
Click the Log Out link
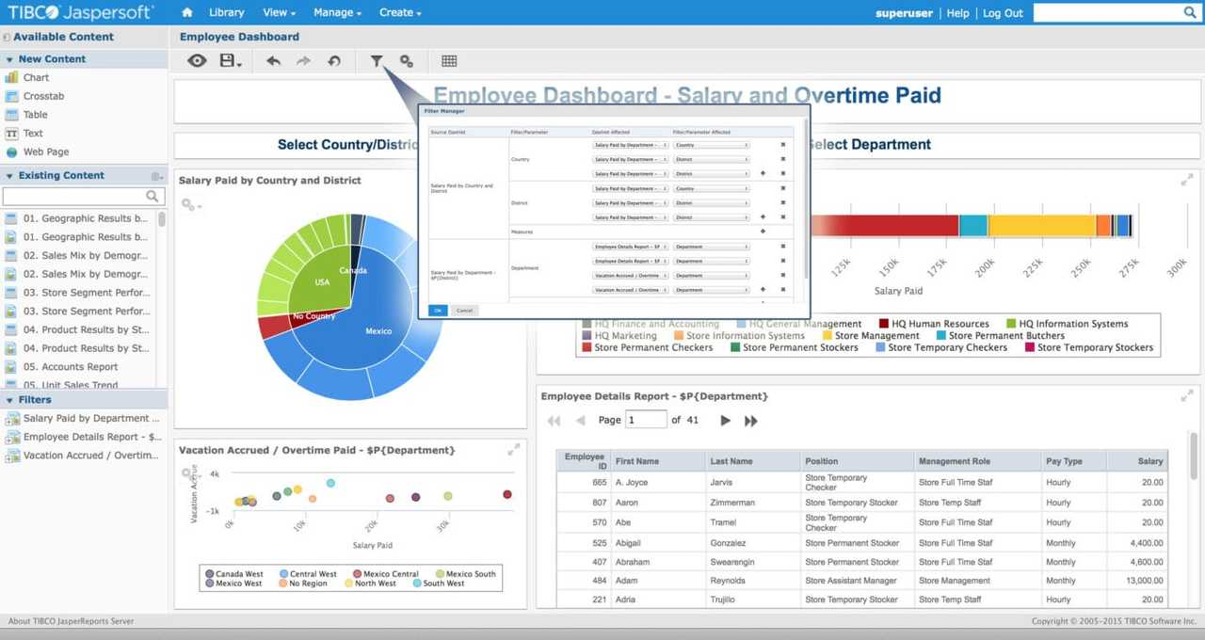[1003, 13]
